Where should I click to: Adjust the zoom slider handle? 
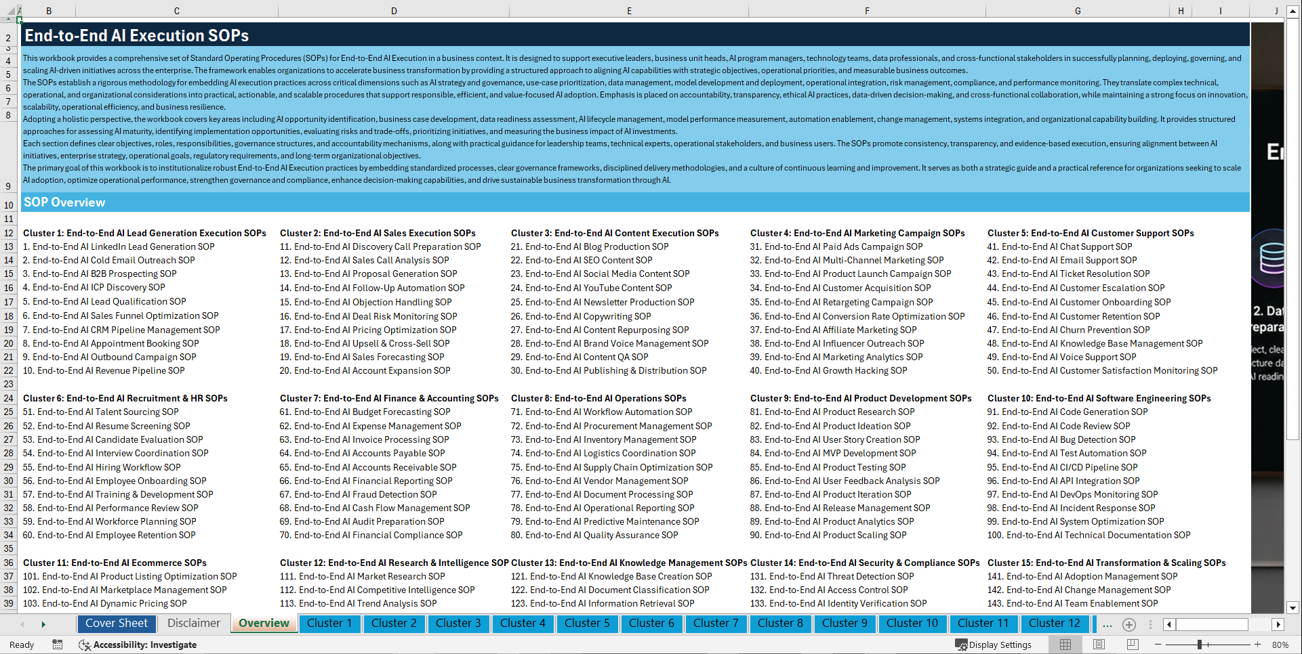(x=1200, y=645)
